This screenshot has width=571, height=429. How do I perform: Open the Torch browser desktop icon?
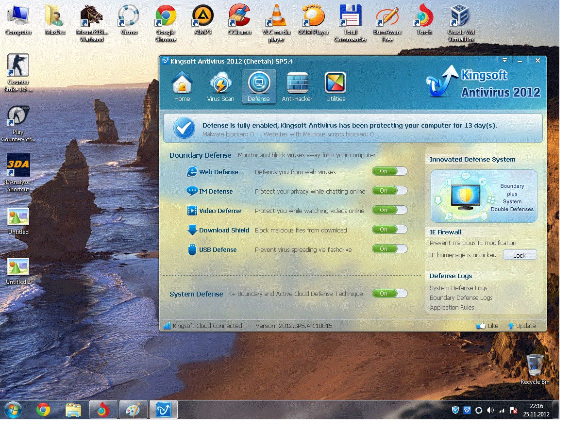pos(424,19)
